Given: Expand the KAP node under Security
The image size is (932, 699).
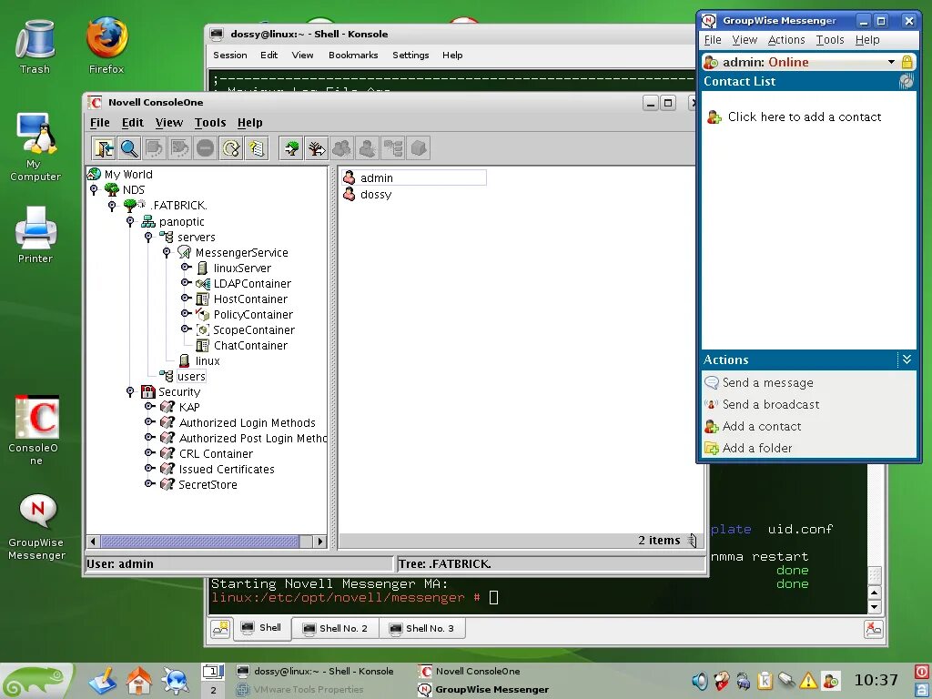Looking at the screenshot, I should pyautogui.click(x=150, y=406).
